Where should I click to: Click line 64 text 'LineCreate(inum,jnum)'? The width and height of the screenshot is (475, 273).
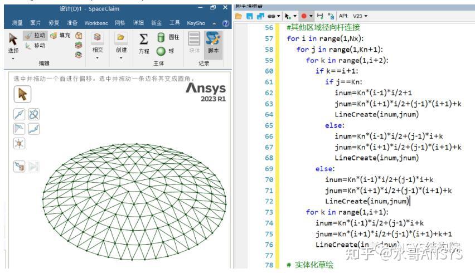tap(376, 114)
